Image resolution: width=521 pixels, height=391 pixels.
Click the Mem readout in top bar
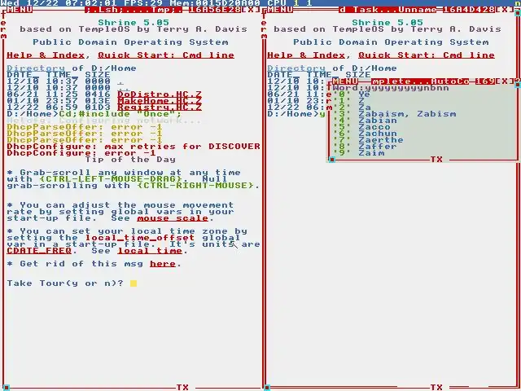coord(215,3)
